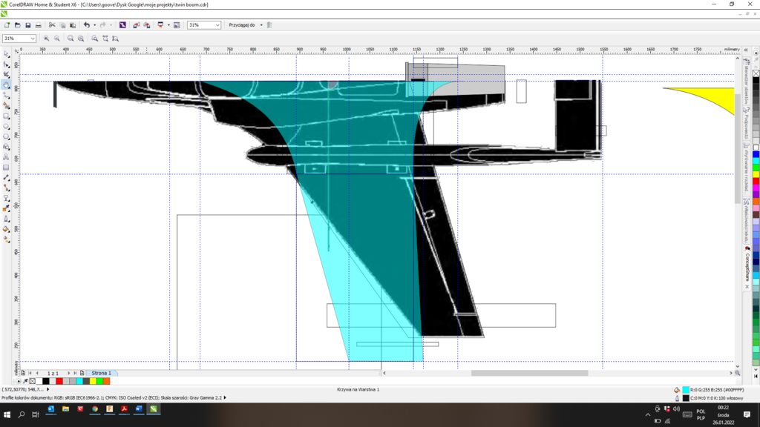The height and width of the screenshot is (427, 760).
Task: Go to the next page arrow
Action: tap(69, 373)
